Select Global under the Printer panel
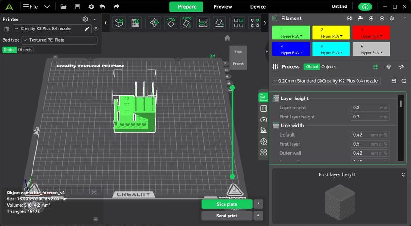The image size is (411, 226). (10, 50)
